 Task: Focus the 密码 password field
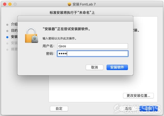[x=92, y=54]
